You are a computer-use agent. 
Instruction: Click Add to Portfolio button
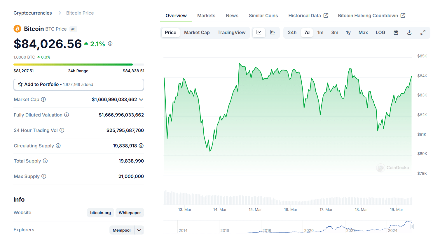[x=79, y=84]
